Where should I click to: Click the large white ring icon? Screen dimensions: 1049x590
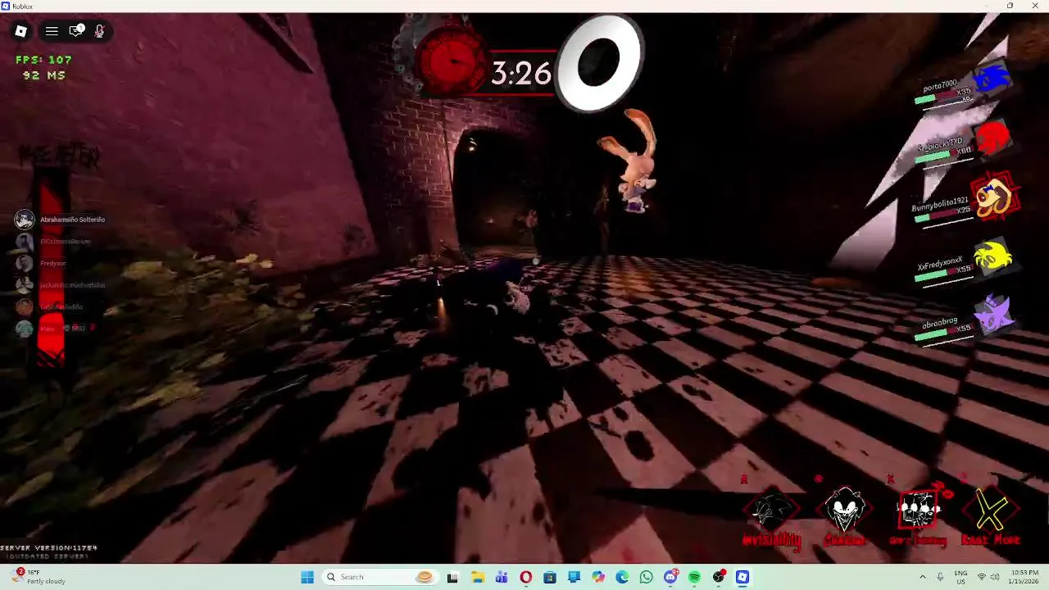click(x=600, y=64)
